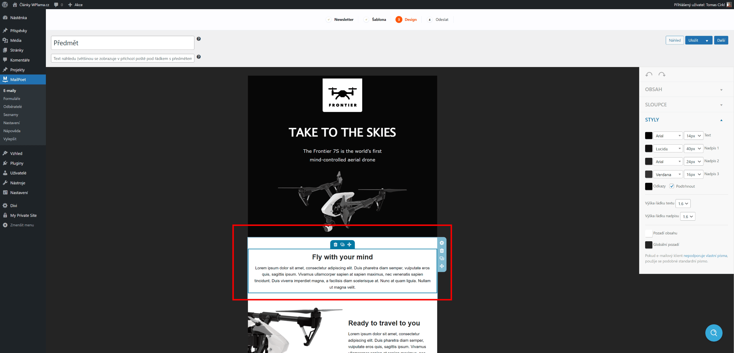The height and width of the screenshot is (353, 734).
Task: Toggle the Podtrhnout checkbox
Action: point(672,186)
